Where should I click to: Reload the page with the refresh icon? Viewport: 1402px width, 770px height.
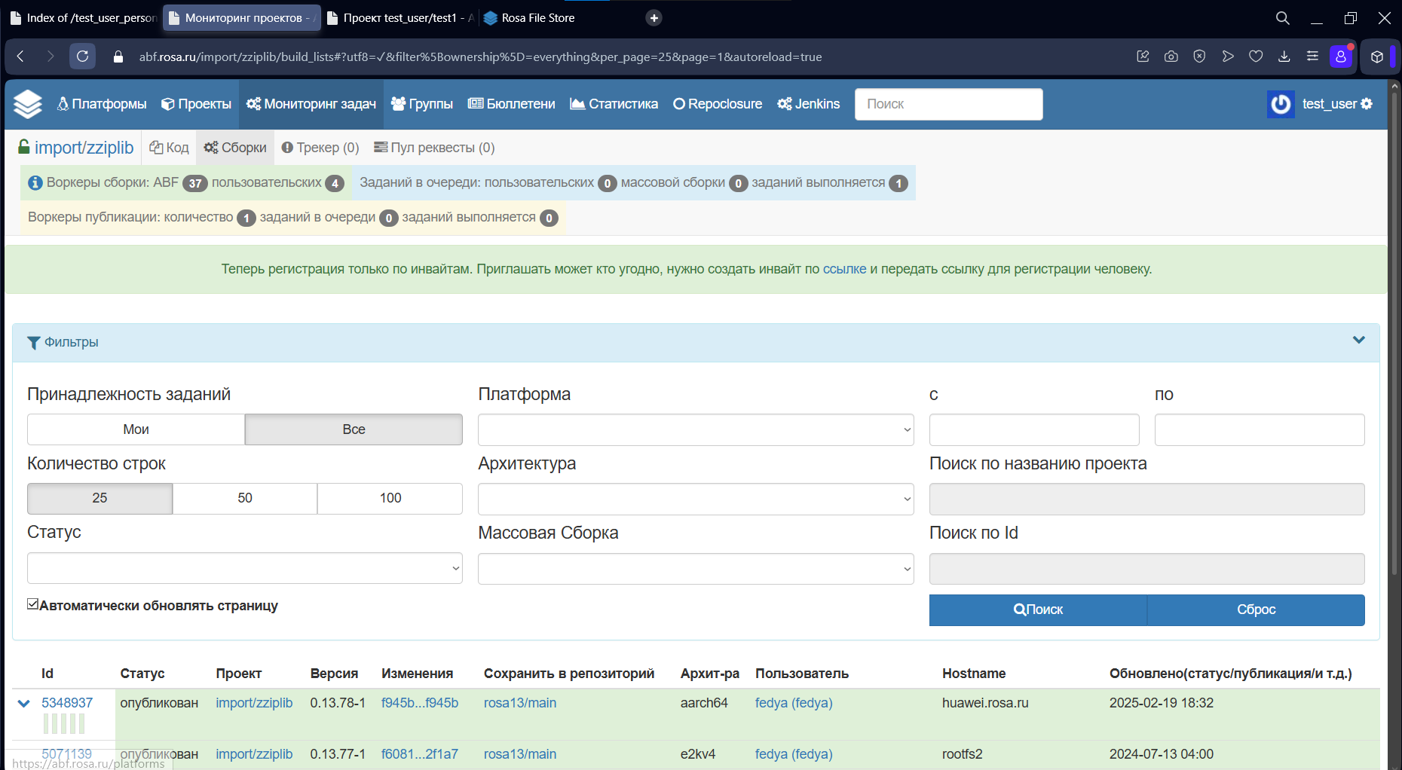pos(82,57)
